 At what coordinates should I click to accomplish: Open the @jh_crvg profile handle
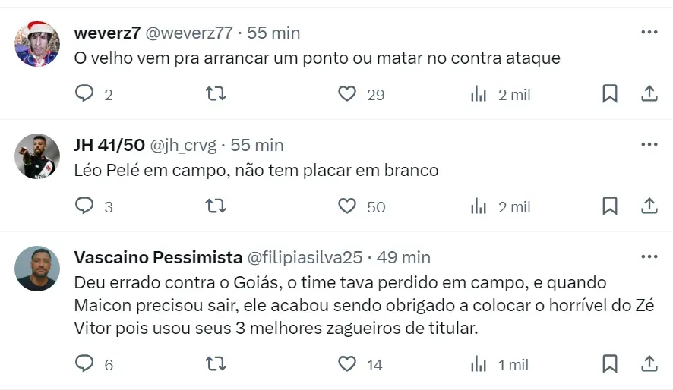(x=183, y=145)
